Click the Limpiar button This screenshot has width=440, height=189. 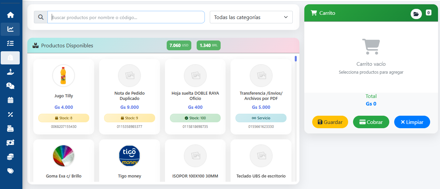[412, 122]
